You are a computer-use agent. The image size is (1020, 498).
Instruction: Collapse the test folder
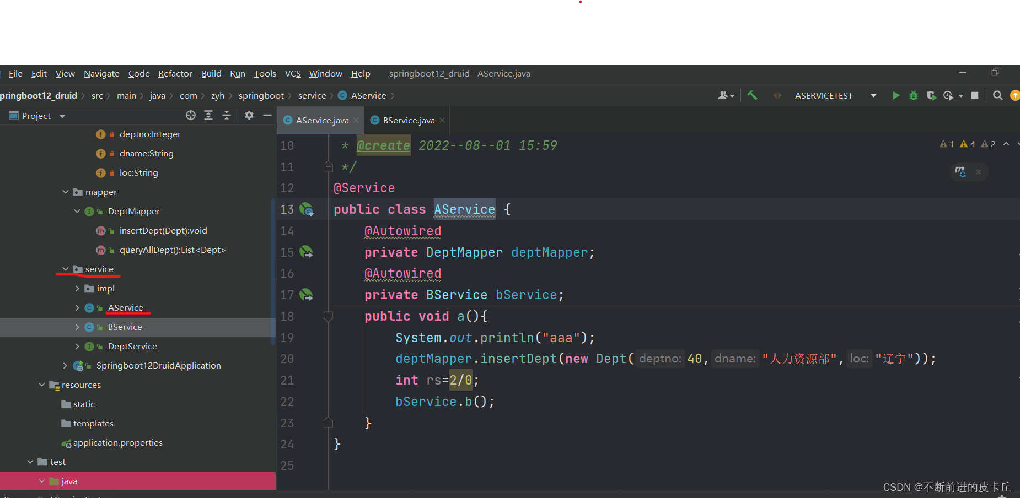point(30,462)
